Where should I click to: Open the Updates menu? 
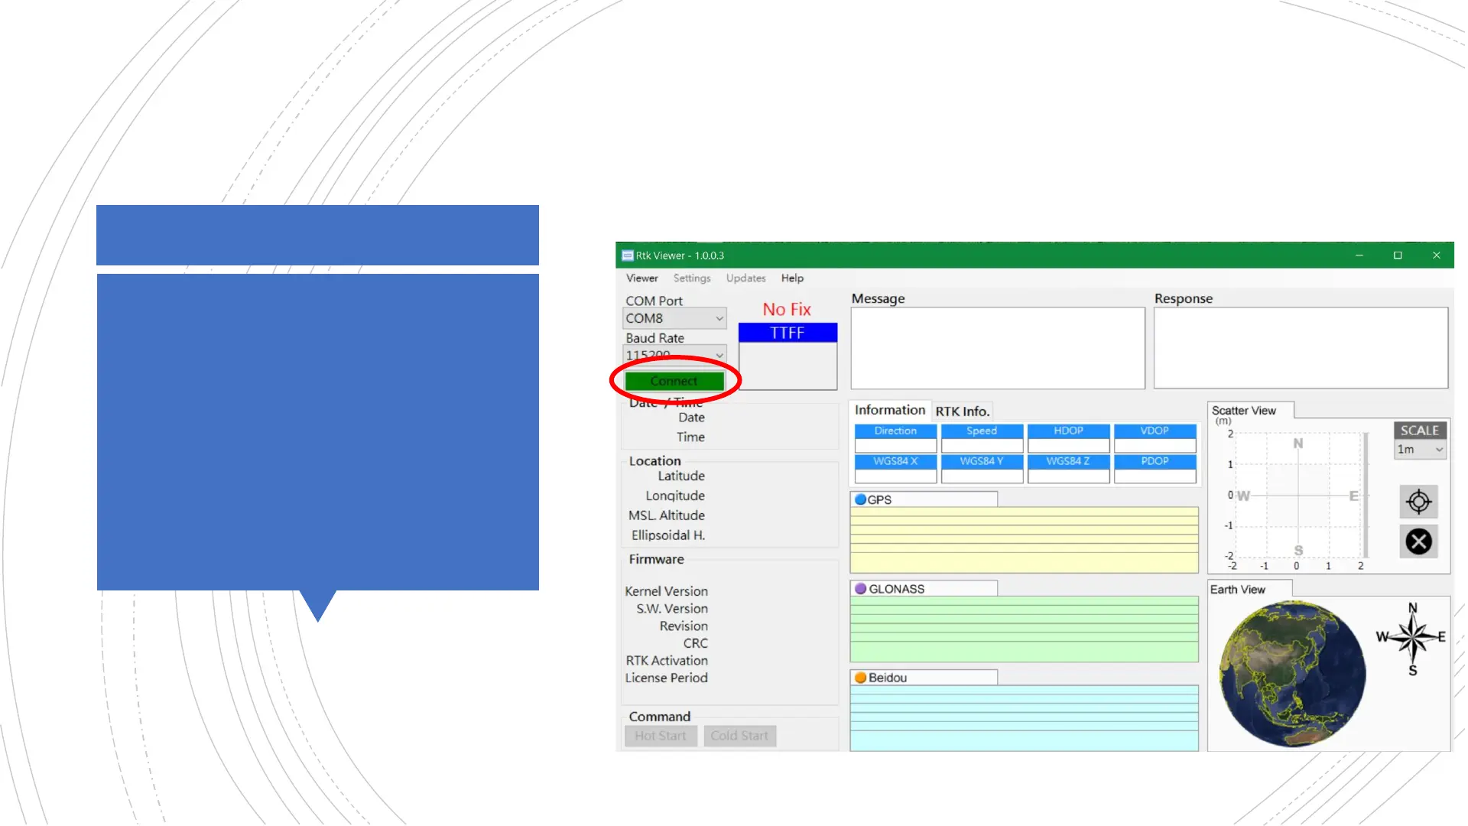(745, 278)
